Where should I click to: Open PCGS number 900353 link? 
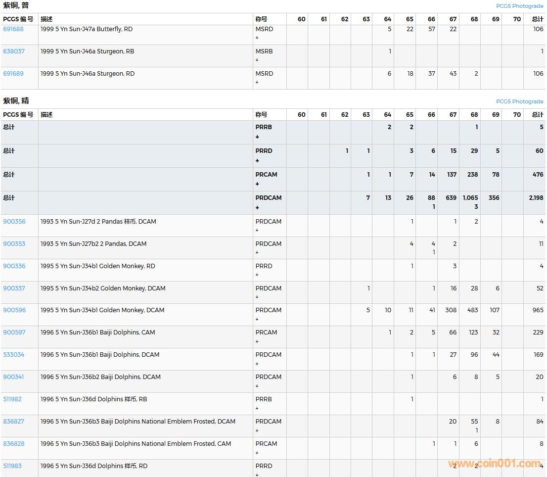[14, 244]
